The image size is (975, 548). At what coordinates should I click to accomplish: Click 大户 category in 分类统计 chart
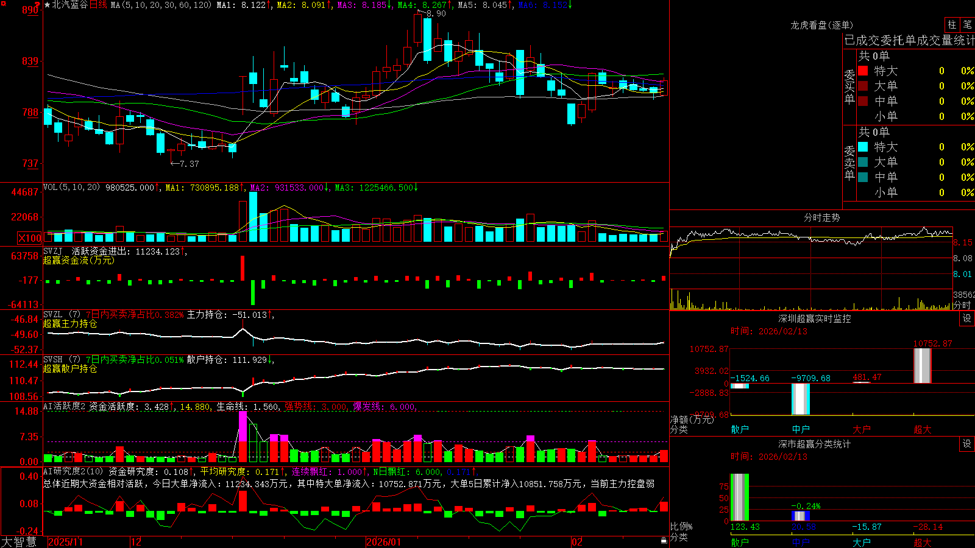[x=862, y=542]
